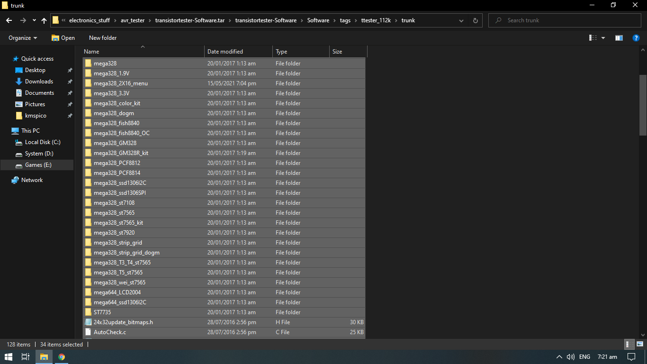
Task: Open kmspico folder in sidebar
Action: point(36,116)
